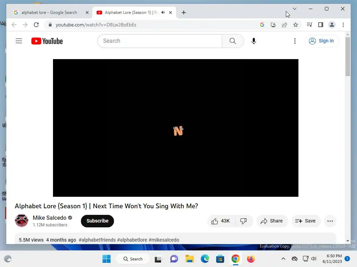Open the Chrome icon on the taskbar

point(235,259)
